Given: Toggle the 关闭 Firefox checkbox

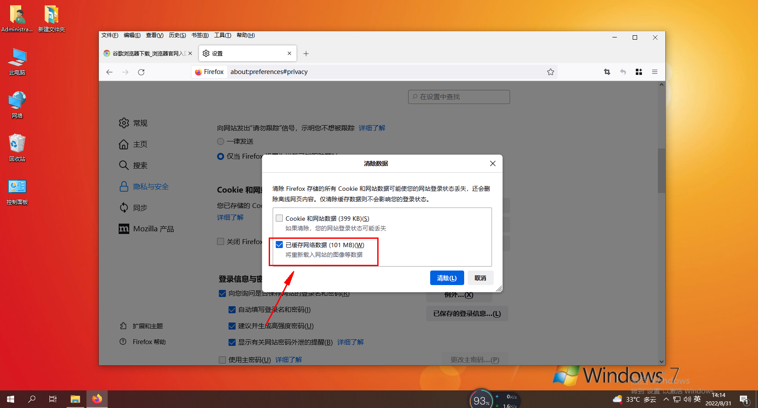Looking at the screenshot, I should [x=221, y=241].
